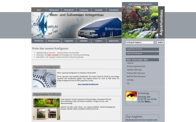The image size is (196, 122).
Task: Follow 'Zum Aquarium Konfigurator' link
Action: [88, 84]
